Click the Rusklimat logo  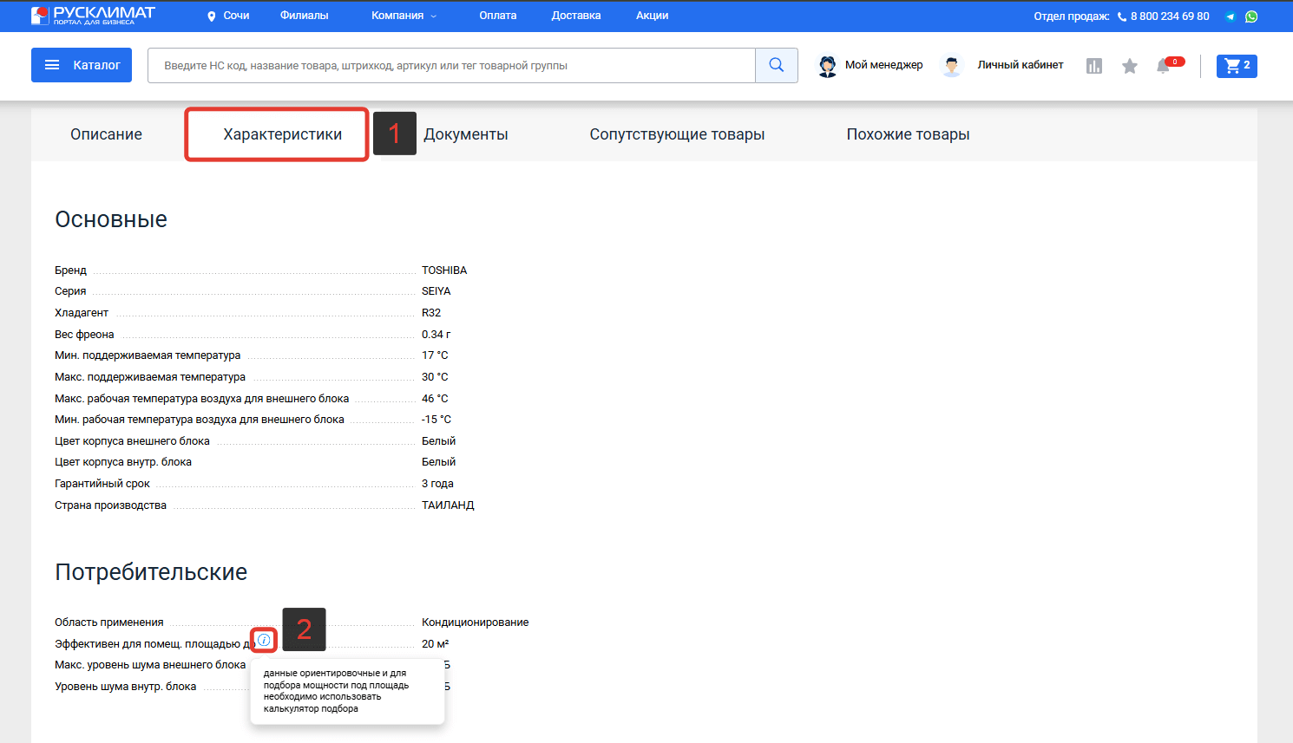click(x=93, y=16)
